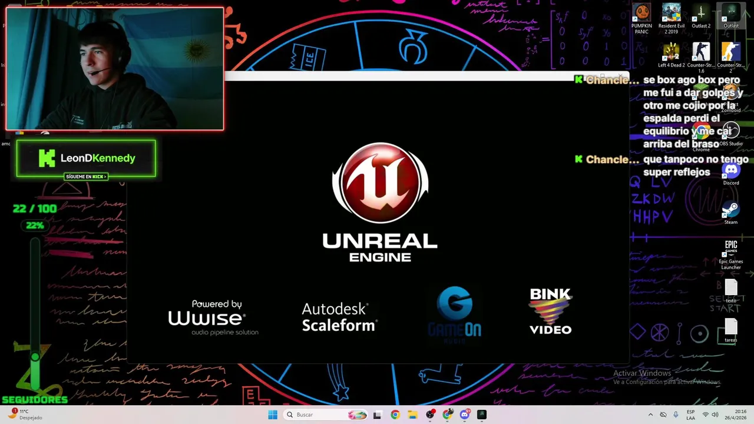Click the LeonDKennedy Kick channel banner
This screenshot has height=424, width=754.
86,158
